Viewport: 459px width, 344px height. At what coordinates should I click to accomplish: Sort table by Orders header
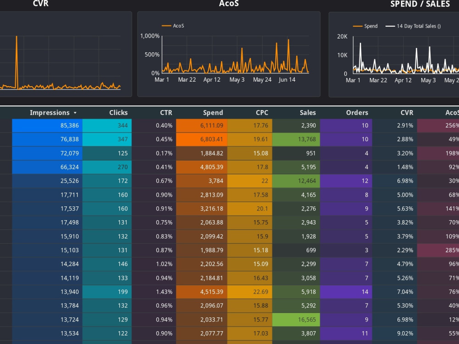click(357, 113)
